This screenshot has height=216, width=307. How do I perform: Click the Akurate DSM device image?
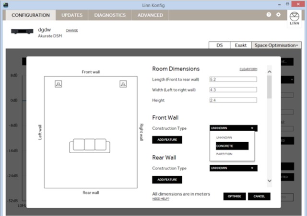22,32
